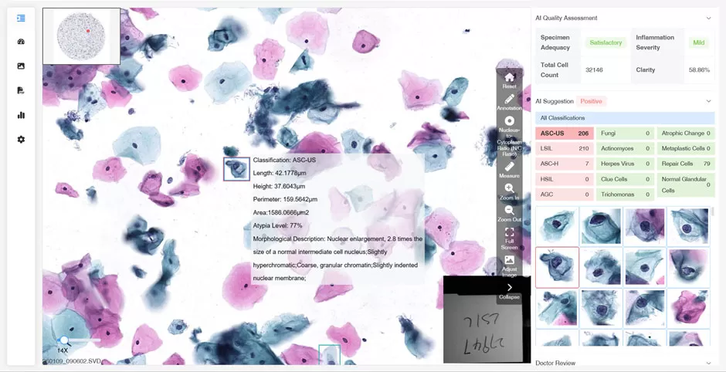Select the All Classifications tab
Viewport: 726px width, 372px height.
[x=562, y=118]
